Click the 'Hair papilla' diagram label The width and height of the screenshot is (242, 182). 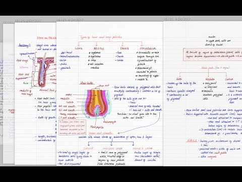pyautogui.click(x=97, y=127)
